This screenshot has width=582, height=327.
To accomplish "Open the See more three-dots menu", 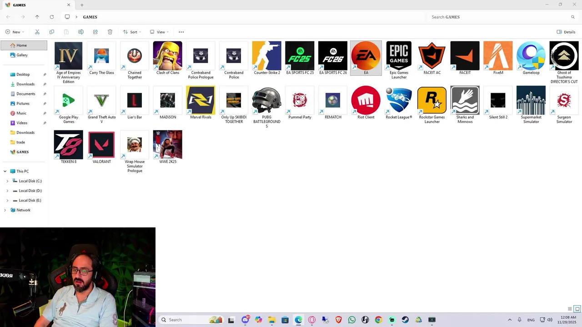I will (x=181, y=32).
